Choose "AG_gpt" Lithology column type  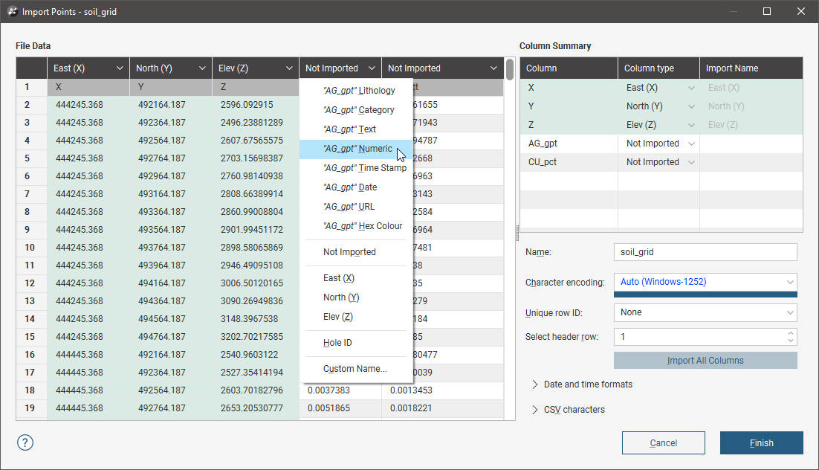[x=359, y=91]
